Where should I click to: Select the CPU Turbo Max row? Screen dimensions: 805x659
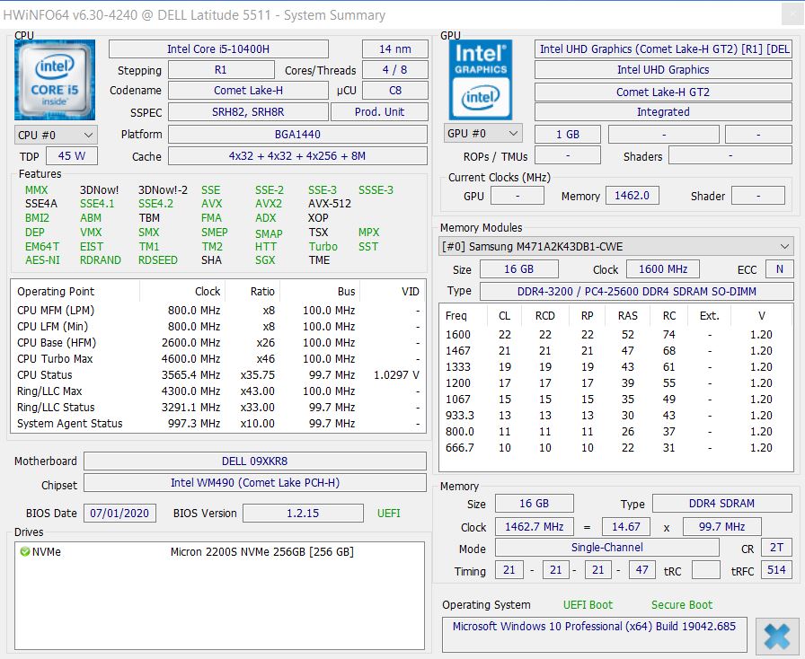click(x=218, y=359)
